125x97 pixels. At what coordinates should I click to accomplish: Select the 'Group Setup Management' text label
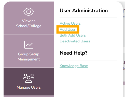(x=29, y=57)
